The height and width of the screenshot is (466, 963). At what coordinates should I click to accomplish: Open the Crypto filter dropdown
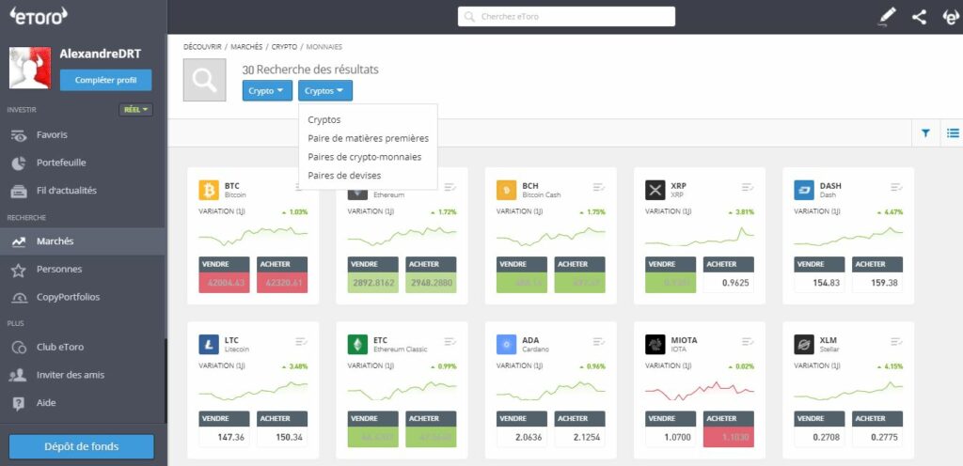click(x=267, y=91)
